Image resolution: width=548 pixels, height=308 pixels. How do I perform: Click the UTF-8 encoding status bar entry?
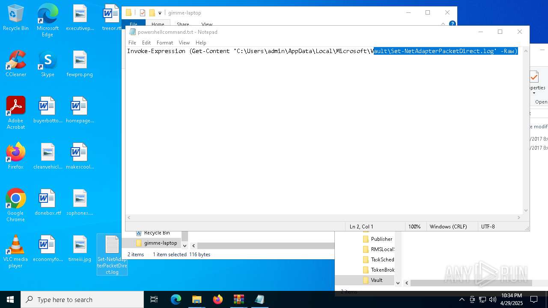tap(488, 227)
